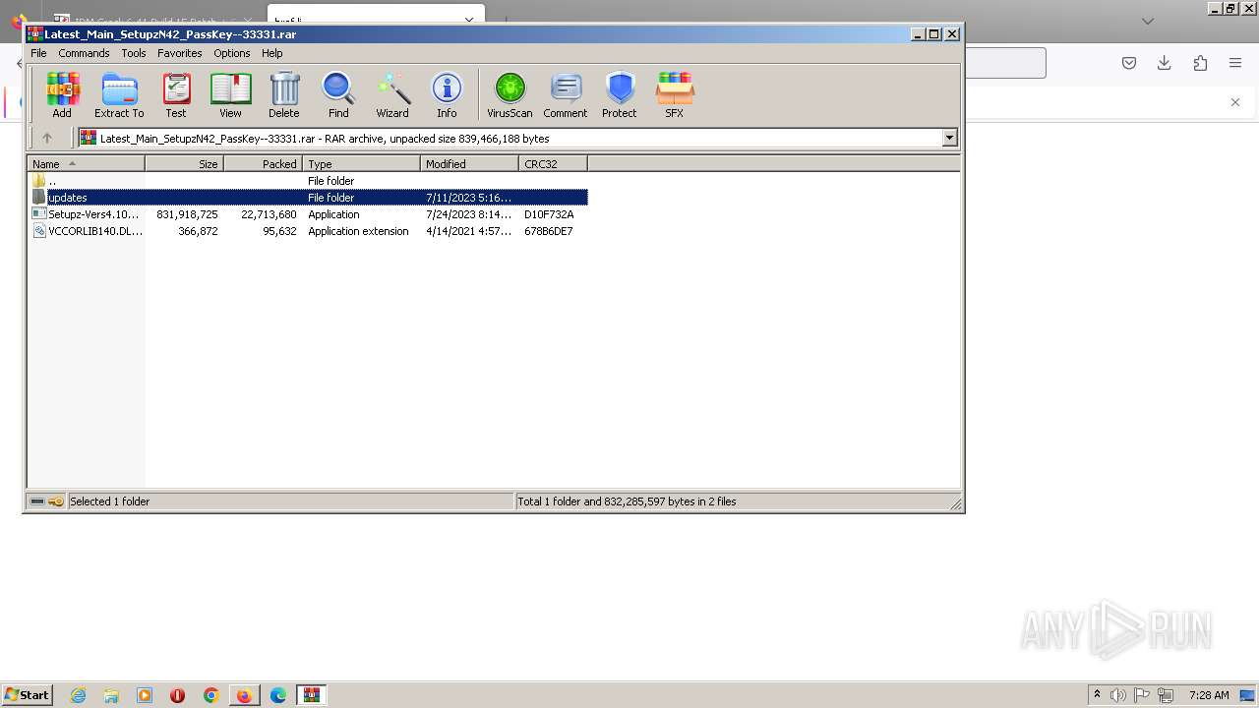The image size is (1259, 708).
Task: Open Chrome from taskbar
Action: 211,695
